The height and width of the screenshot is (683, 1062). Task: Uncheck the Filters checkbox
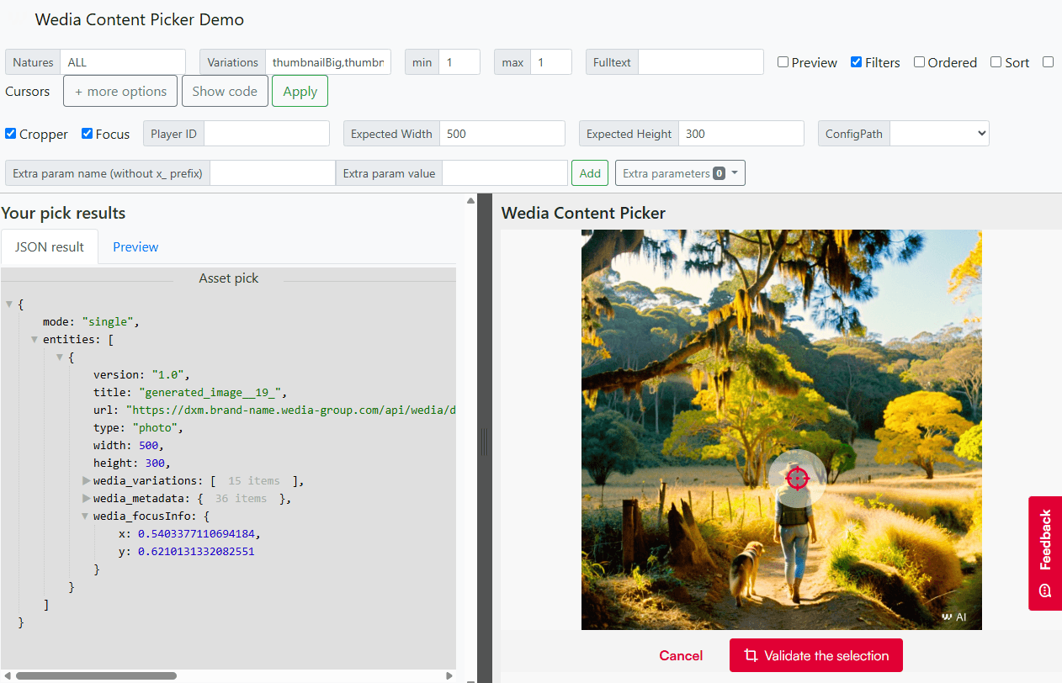click(x=856, y=61)
